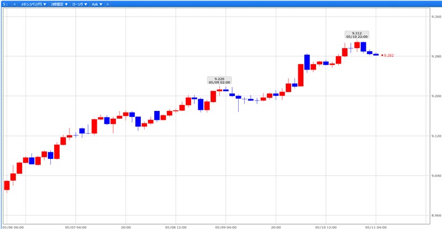Select the chart number 5 label
Screen dimensions: 442x229
[4, 4]
